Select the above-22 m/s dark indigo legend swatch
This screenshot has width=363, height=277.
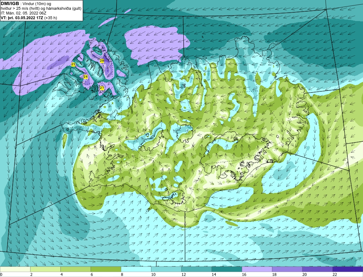pos(348,269)
